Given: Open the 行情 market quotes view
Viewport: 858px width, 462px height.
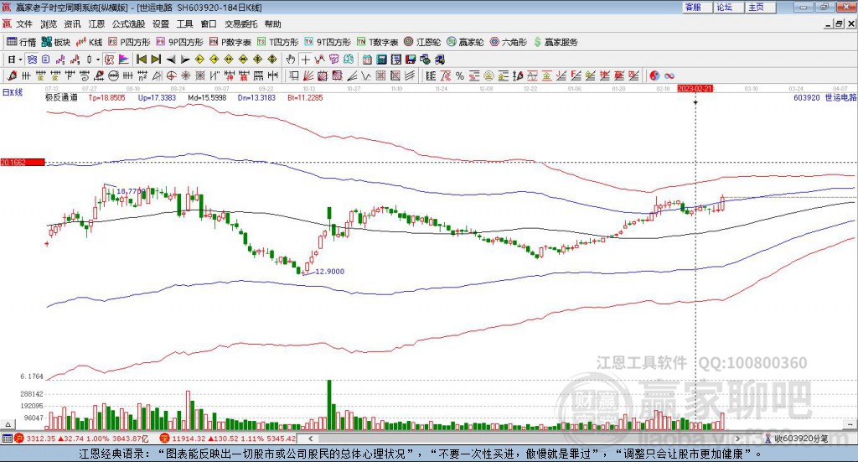Looking at the screenshot, I should pyautogui.click(x=21, y=42).
